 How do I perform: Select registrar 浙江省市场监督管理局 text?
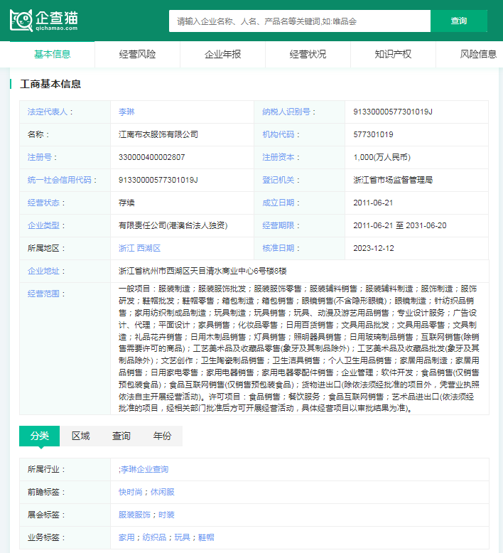coord(393,180)
